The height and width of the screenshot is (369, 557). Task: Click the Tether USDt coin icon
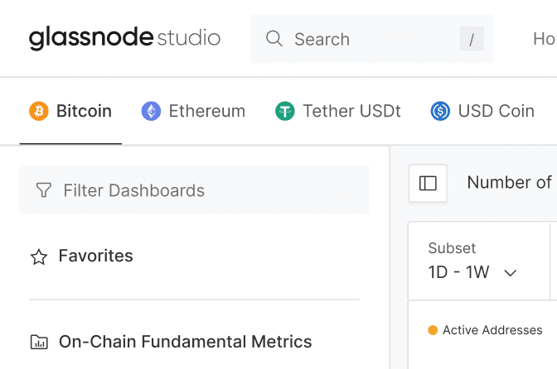[x=285, y=111]
